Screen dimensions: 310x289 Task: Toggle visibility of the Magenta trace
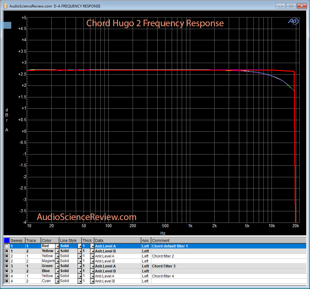point(7,261)
